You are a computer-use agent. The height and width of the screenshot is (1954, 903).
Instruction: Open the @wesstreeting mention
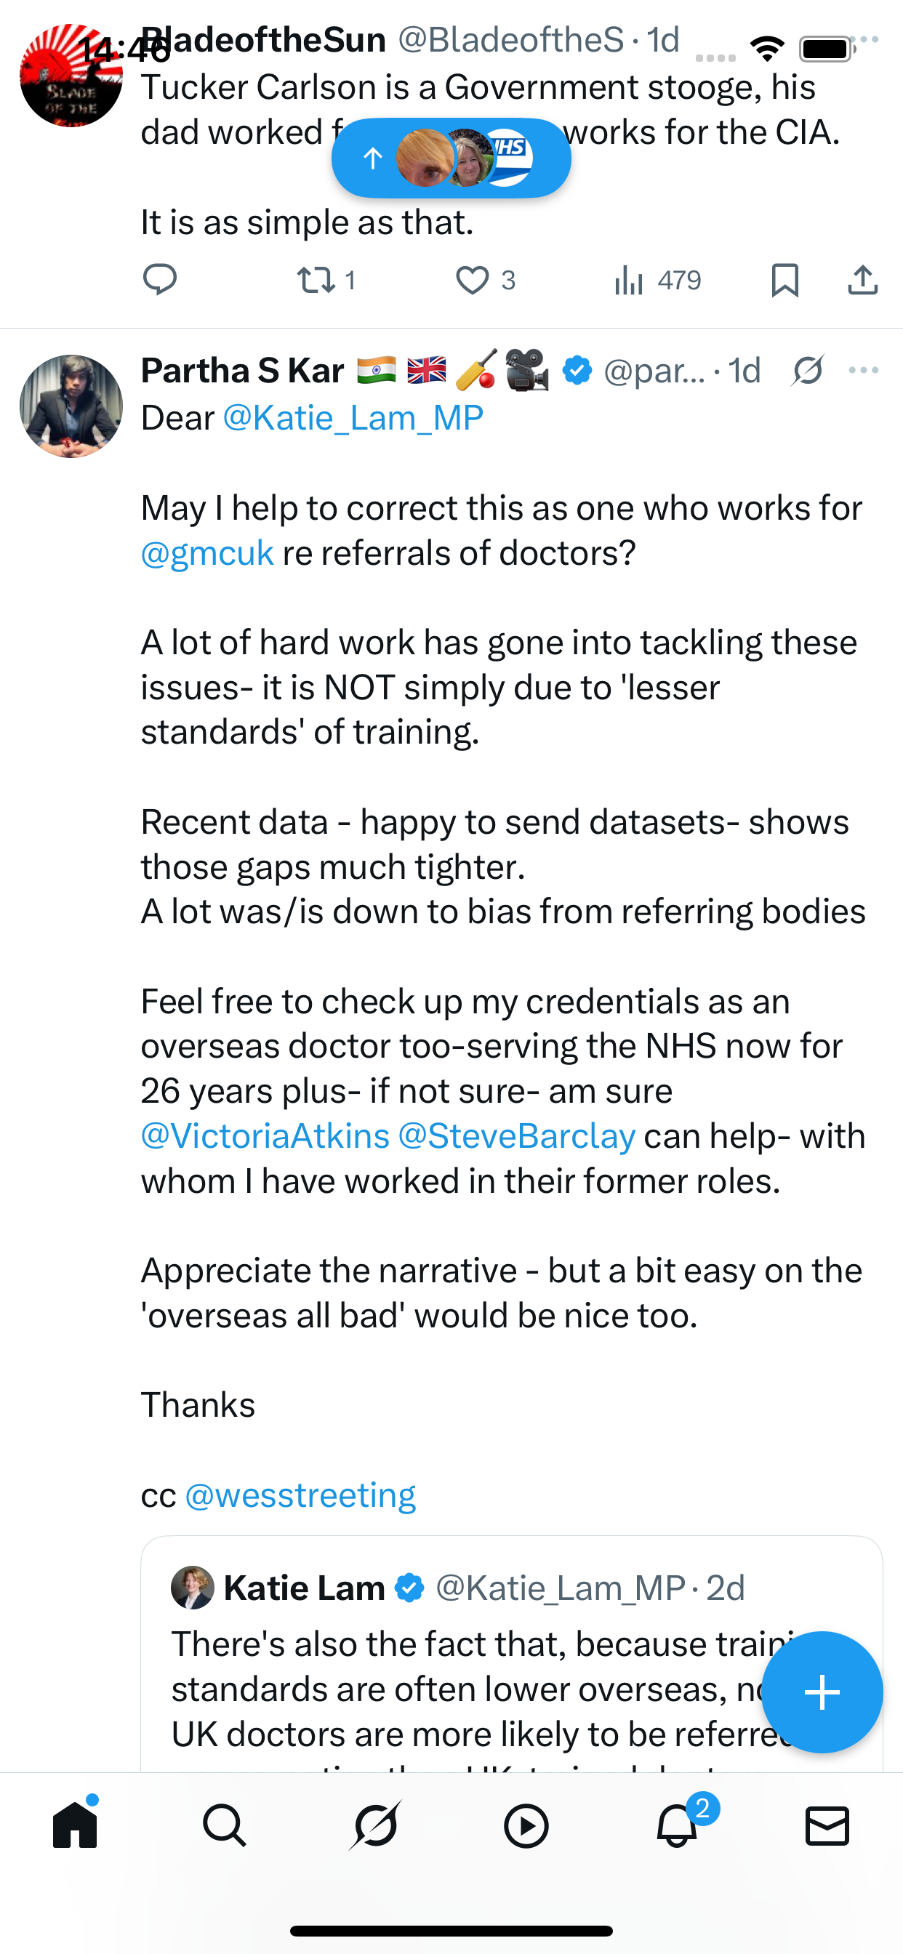coord(300,1495)
